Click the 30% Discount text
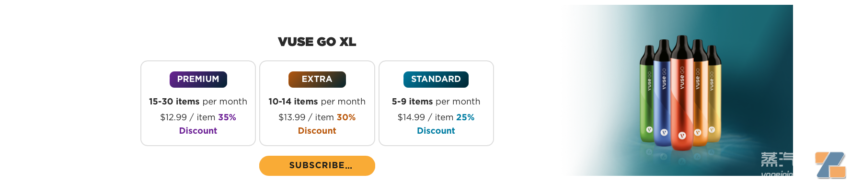 (x=326, y=124)
